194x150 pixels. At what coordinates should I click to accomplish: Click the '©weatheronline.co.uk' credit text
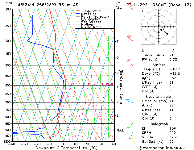[x=162, y=148]
